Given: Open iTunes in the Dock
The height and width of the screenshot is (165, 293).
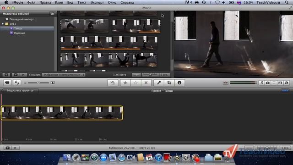Looking at the screenshot, I should [x=158, y=158].
